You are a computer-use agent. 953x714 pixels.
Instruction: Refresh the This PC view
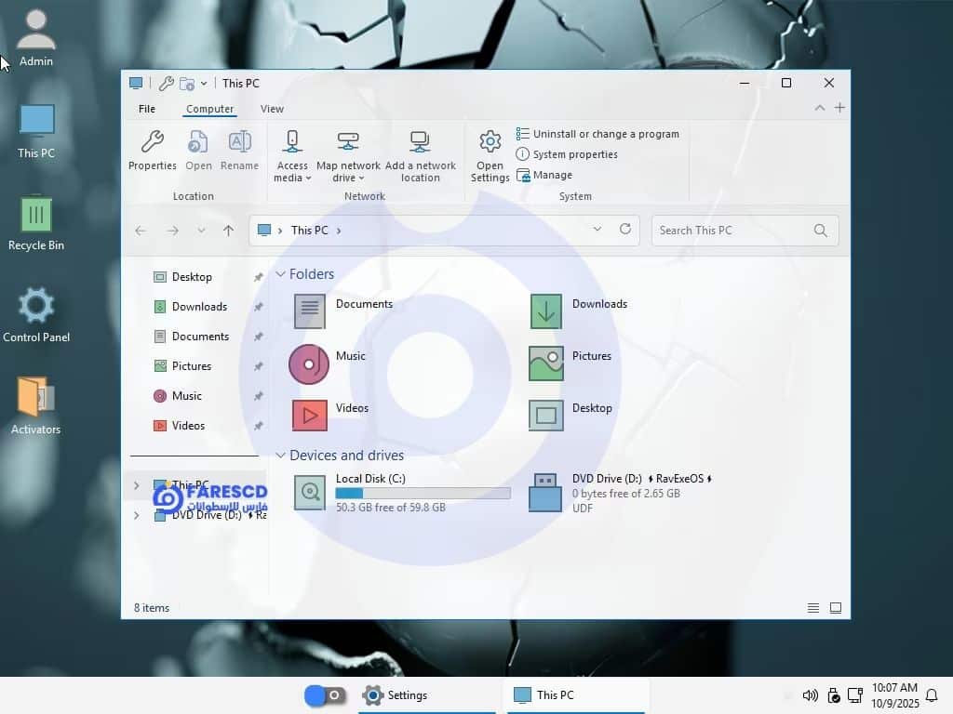coord(625,230)
